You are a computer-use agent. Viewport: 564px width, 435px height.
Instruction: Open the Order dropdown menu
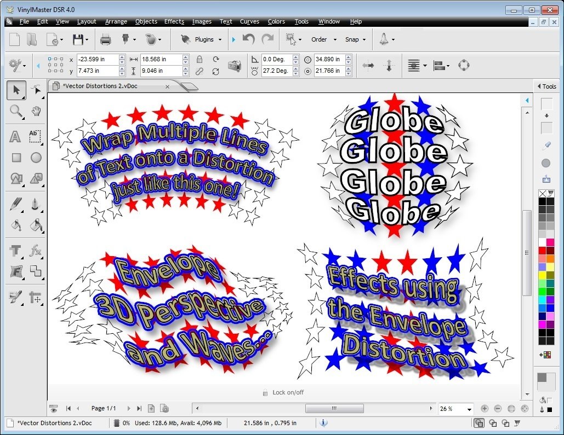point(322,39)
